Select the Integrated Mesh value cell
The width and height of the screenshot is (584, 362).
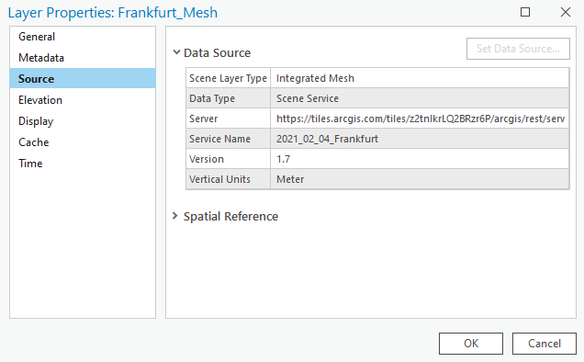[420, 78]
